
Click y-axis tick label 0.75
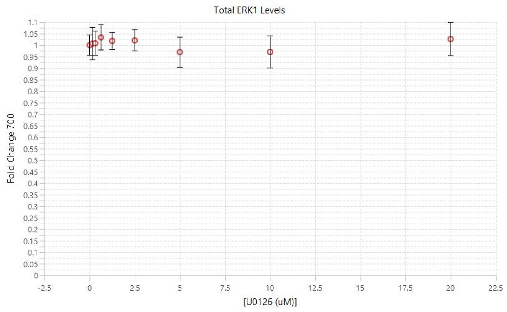(x=30, y=103)
